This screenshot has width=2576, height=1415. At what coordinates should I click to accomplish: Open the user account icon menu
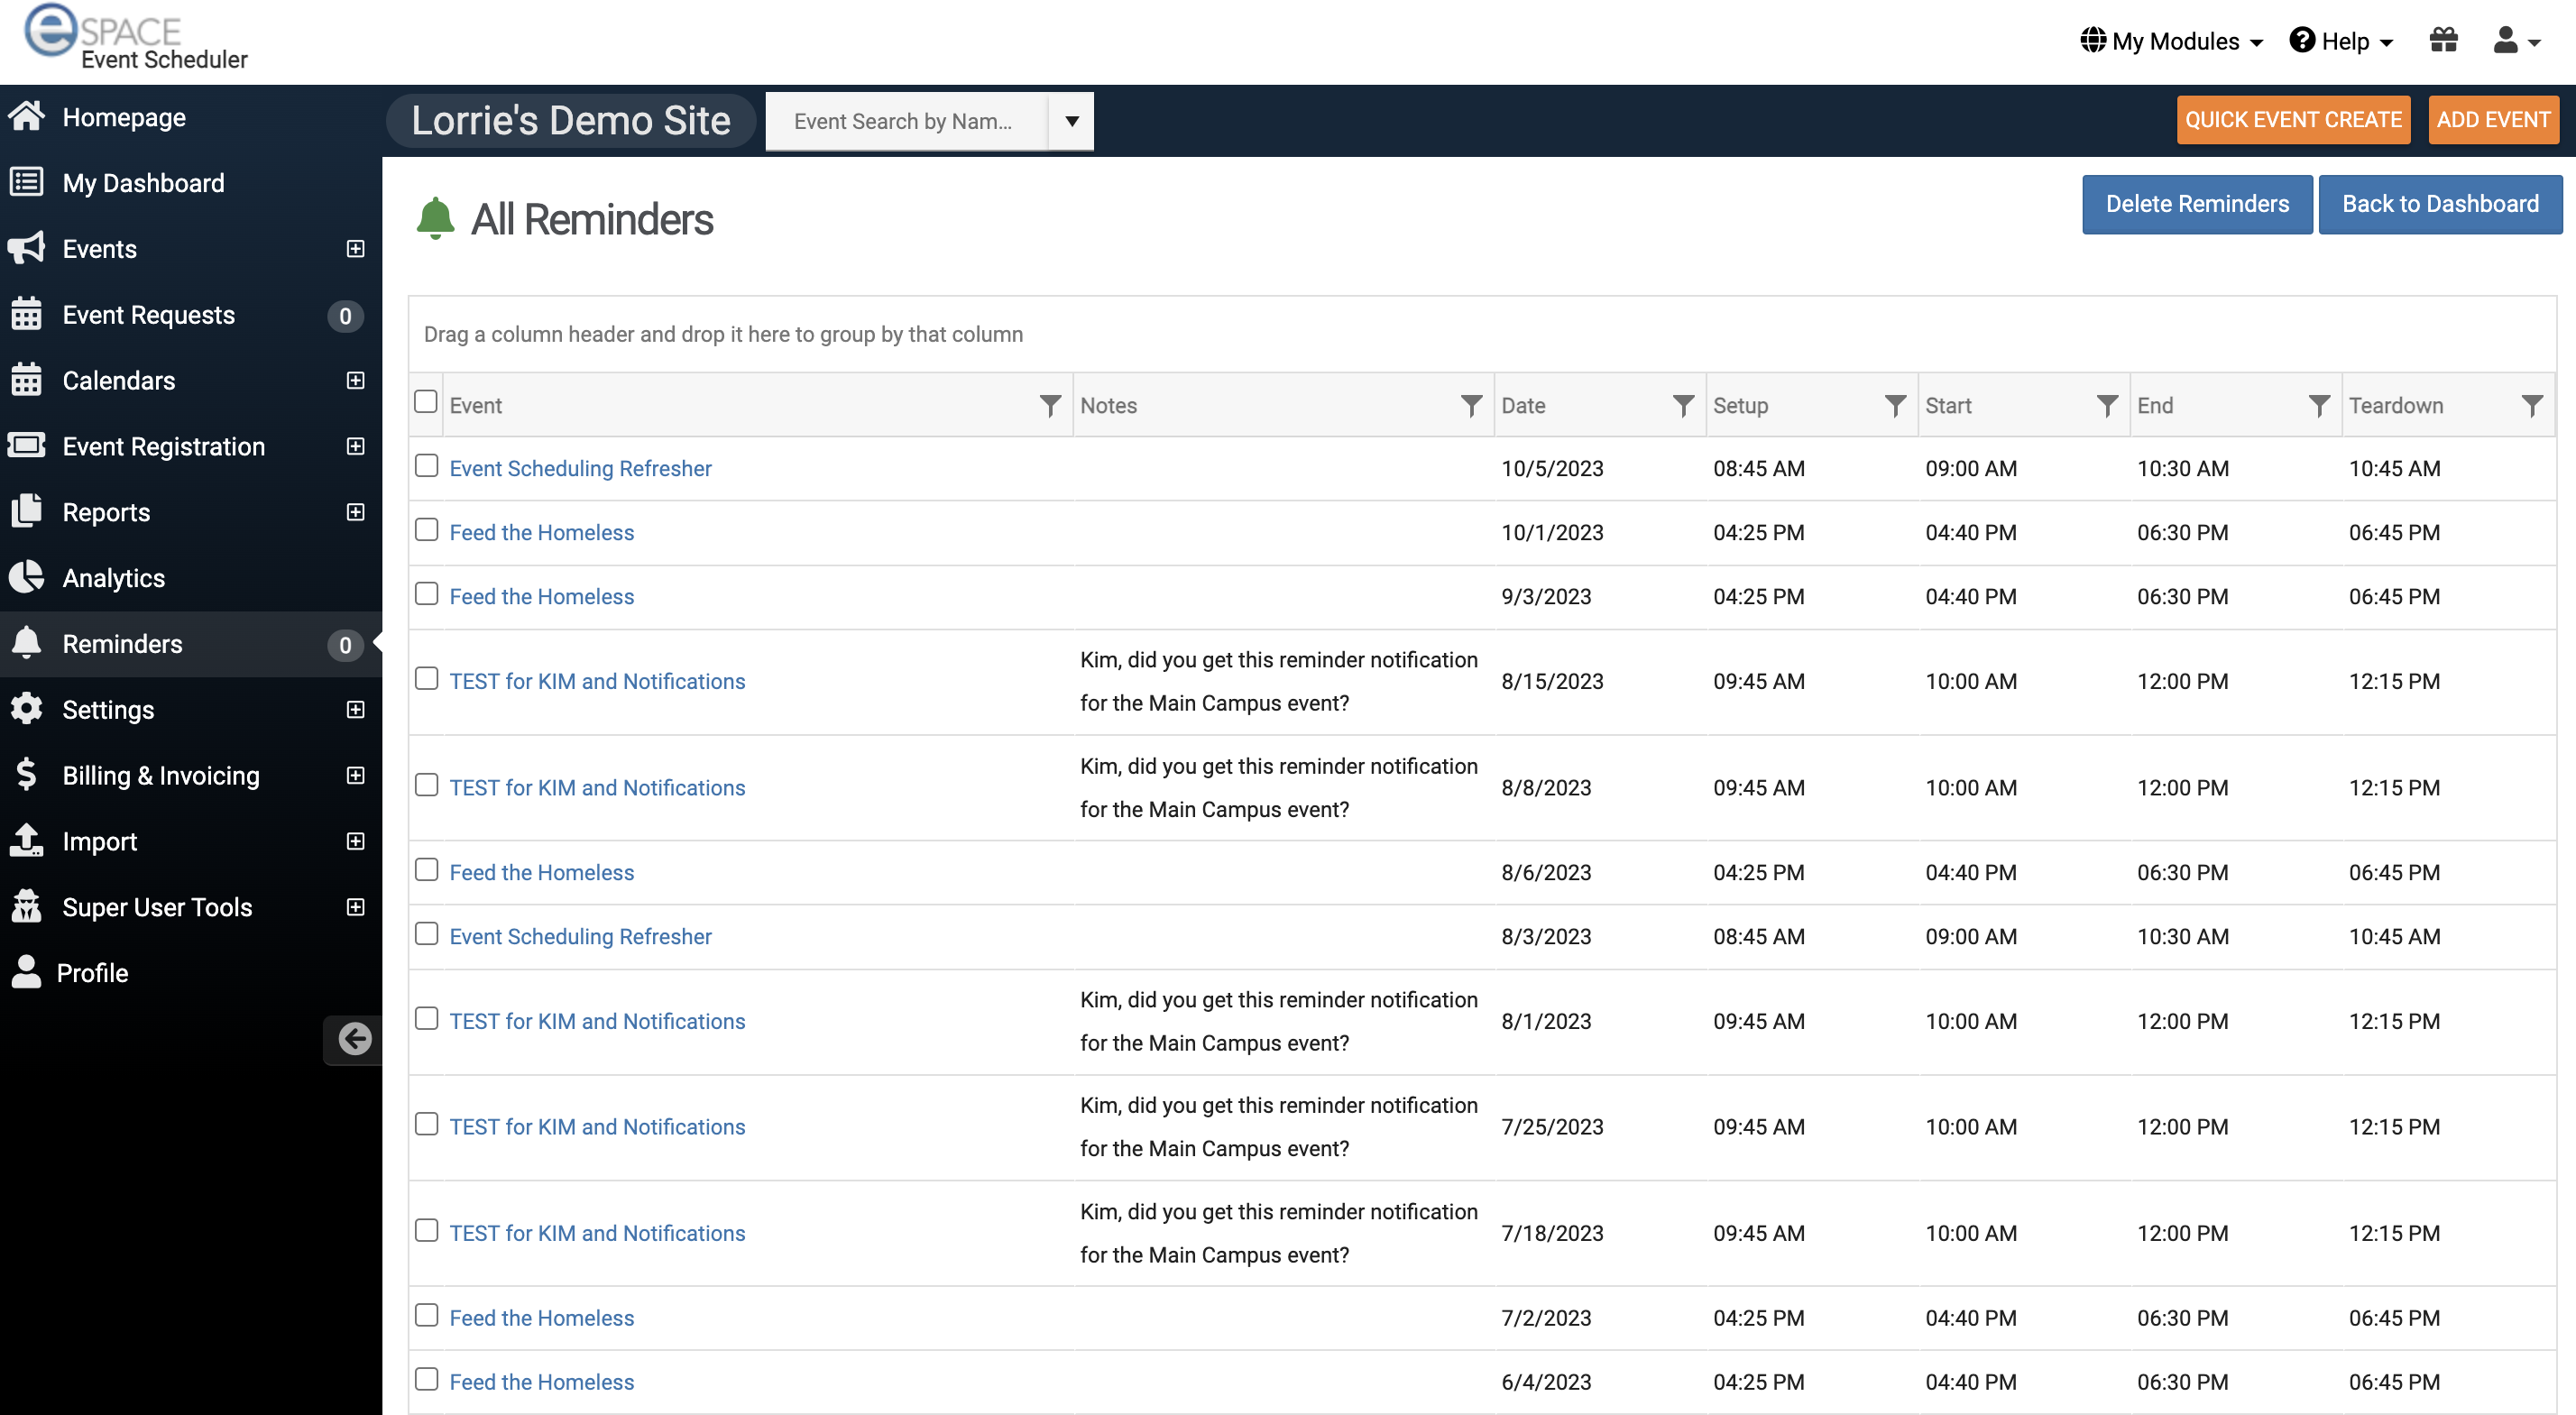pyautogui.click(x=2516, y=41)
